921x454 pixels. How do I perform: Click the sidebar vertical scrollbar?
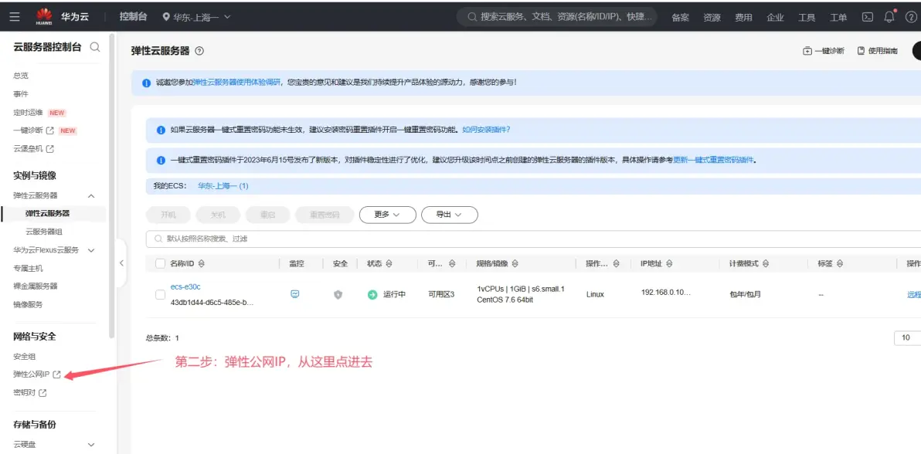[112, 188]
